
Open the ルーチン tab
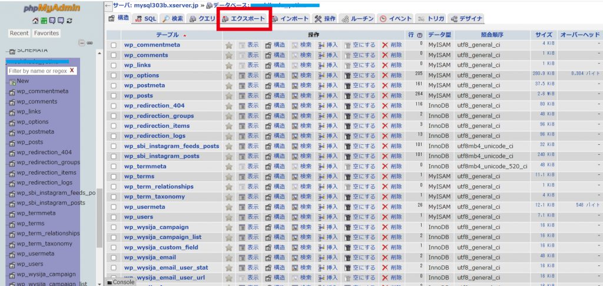tap(357, 19)
